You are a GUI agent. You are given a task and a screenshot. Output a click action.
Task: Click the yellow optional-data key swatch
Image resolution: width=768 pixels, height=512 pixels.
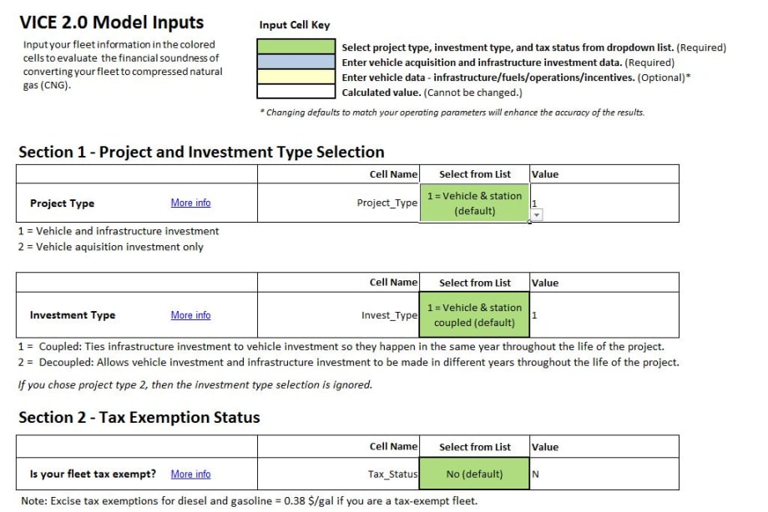point(296,78)
